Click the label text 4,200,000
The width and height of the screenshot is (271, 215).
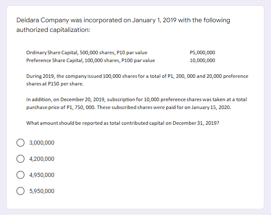(39, 159)
